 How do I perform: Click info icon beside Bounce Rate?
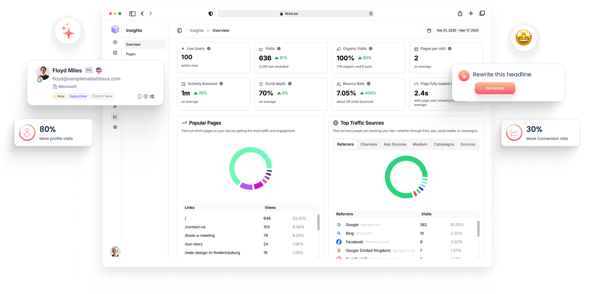click(x=368, y=84)
